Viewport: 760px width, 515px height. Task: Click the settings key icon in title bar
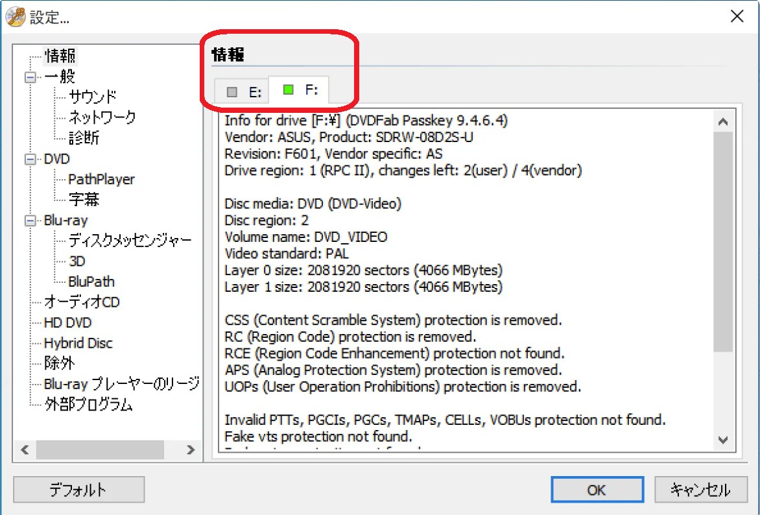click(15, 17)
